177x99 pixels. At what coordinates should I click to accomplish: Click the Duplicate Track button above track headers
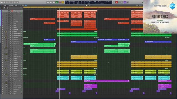[5, 8]
